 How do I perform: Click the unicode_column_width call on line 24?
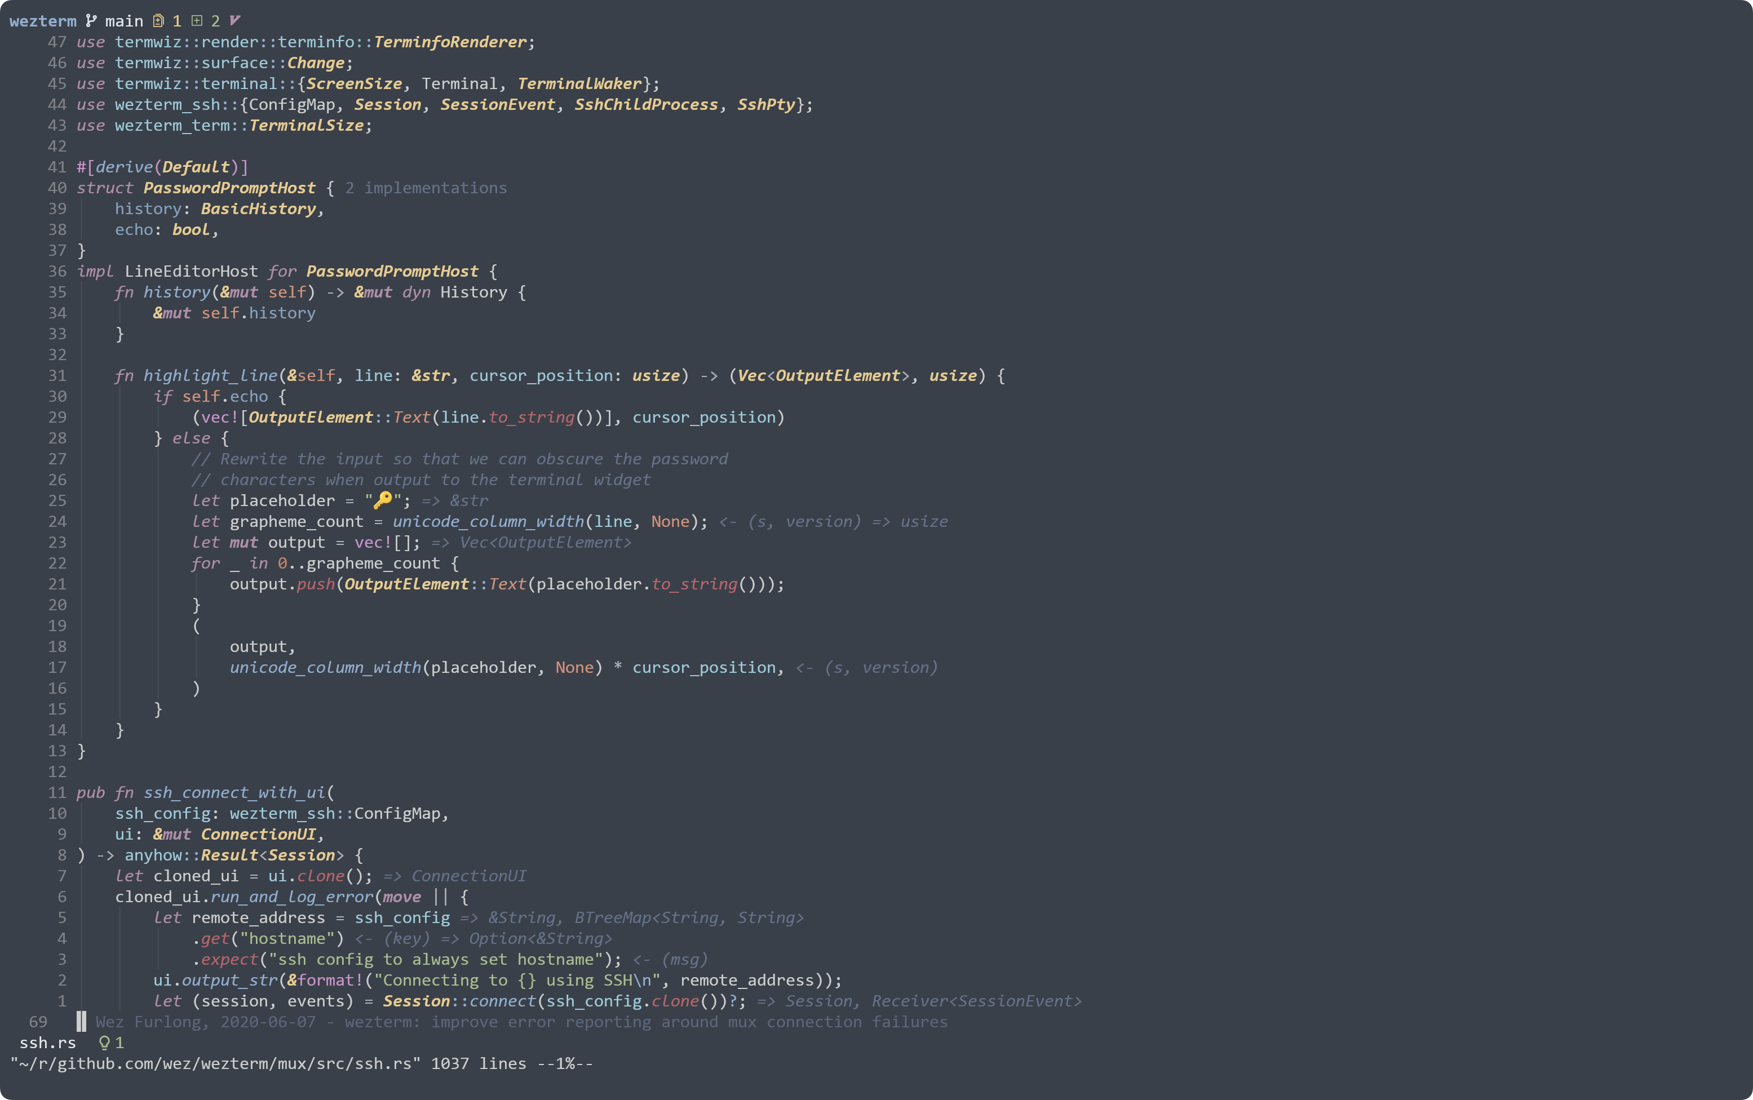(x=488, y=521)
